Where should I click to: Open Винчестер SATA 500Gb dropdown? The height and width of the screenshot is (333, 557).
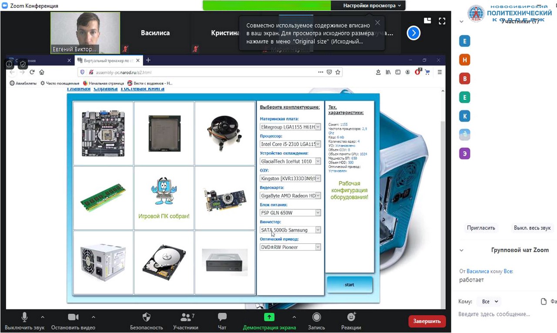pyautogui.click(x=290, y=230)
